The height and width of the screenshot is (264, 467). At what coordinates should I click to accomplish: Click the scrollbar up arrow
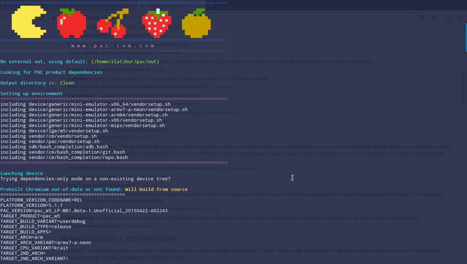[x=464, y=27]
